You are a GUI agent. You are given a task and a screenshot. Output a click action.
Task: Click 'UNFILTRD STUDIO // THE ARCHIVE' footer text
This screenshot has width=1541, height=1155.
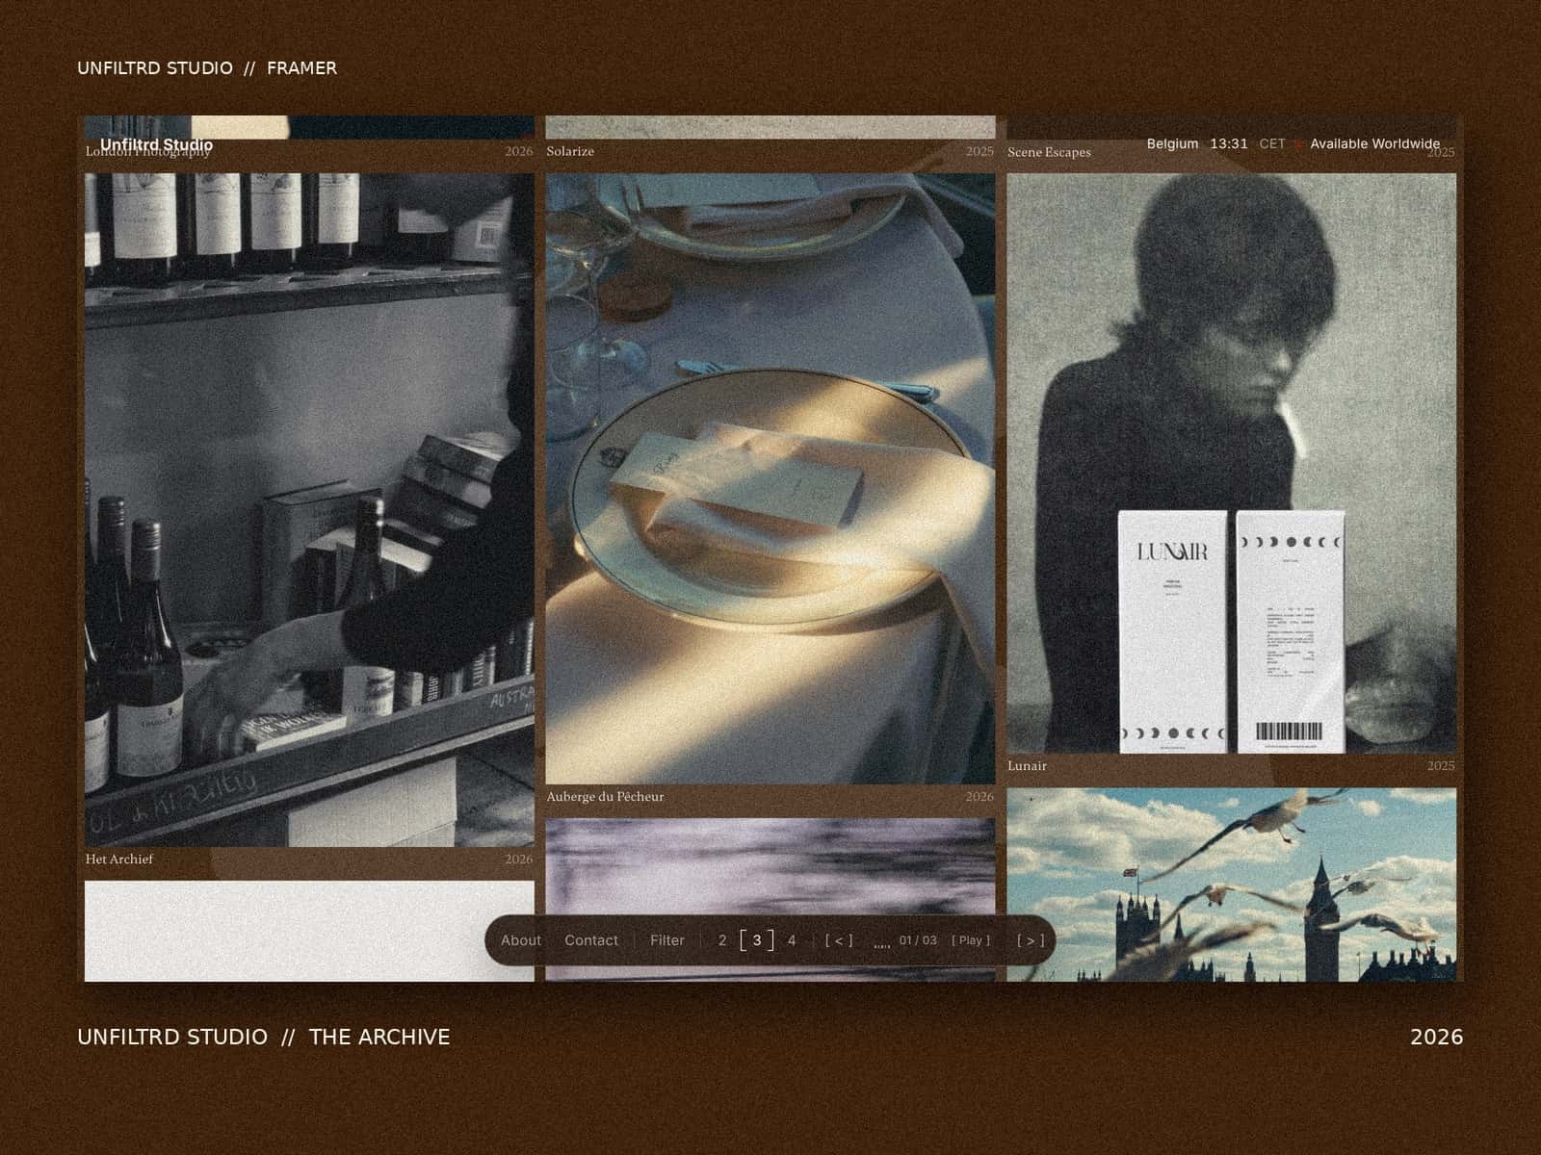(x=263, y=1037)
